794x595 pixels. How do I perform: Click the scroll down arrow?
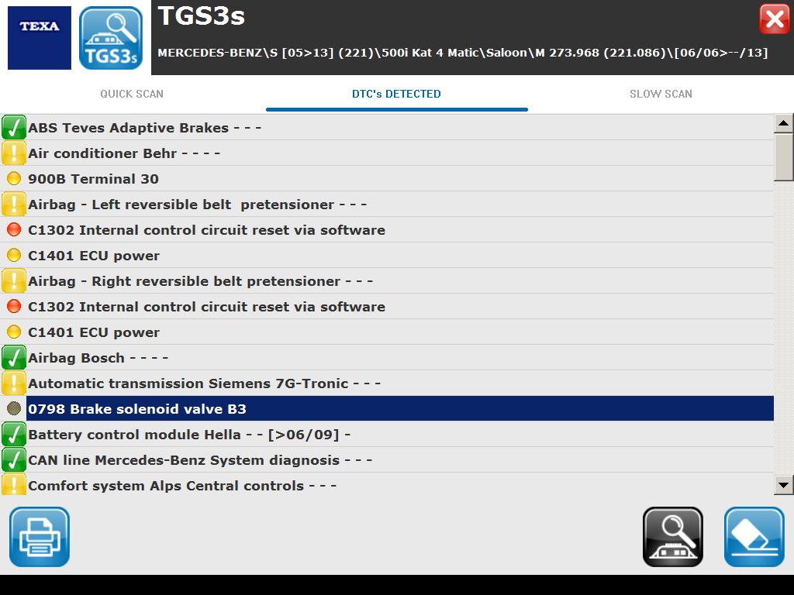pos(783,485)
